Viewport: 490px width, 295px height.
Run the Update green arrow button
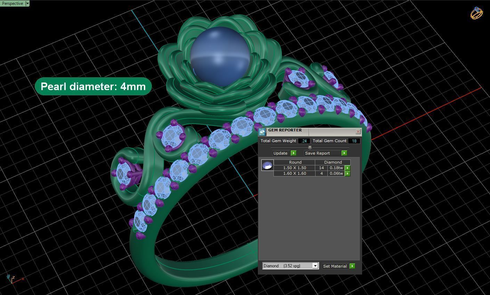[x=293, y=153]
